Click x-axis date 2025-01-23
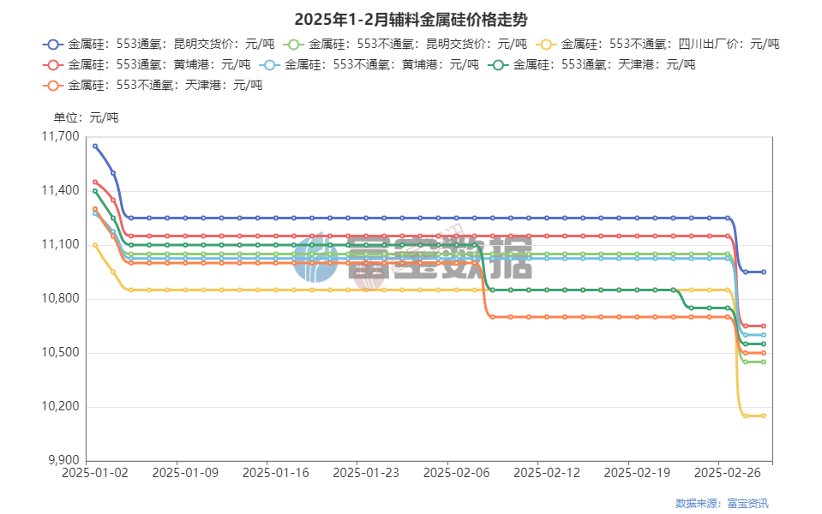The image size is (822, 514). (x=366, y=473)
